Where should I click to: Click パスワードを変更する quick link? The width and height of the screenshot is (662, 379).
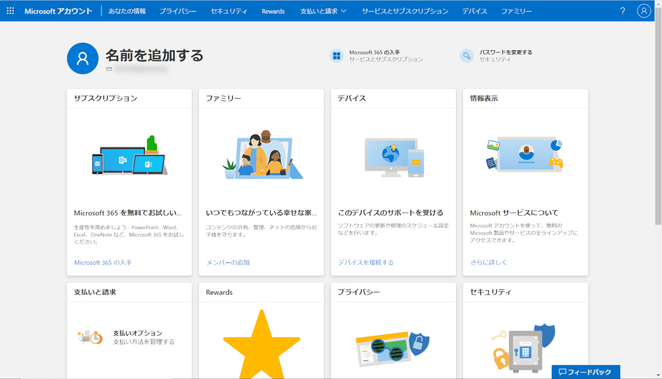506,52
